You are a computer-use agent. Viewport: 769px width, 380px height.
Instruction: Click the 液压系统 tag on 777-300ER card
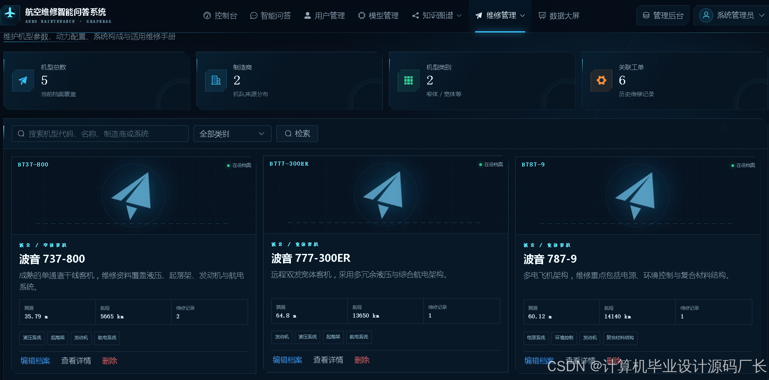coord(308,337)
